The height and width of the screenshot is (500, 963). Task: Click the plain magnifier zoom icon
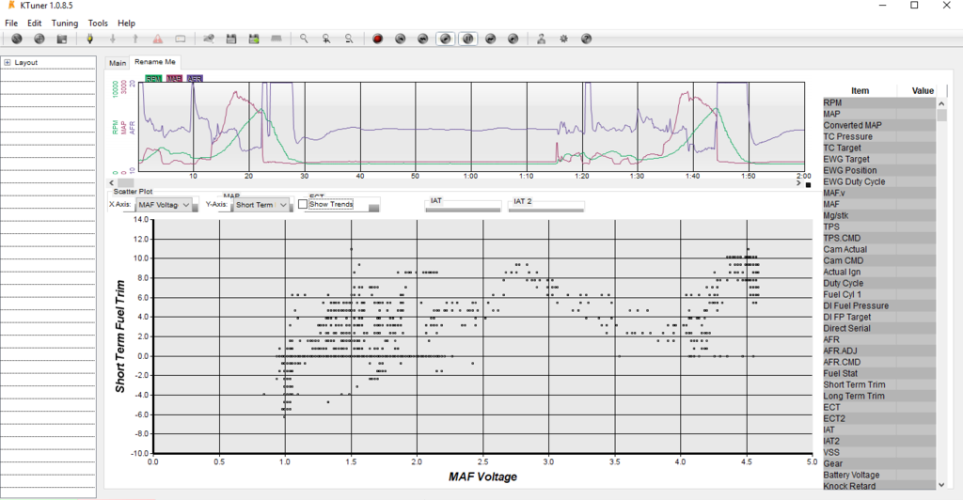pyautogui.click(x=304, y=39)
